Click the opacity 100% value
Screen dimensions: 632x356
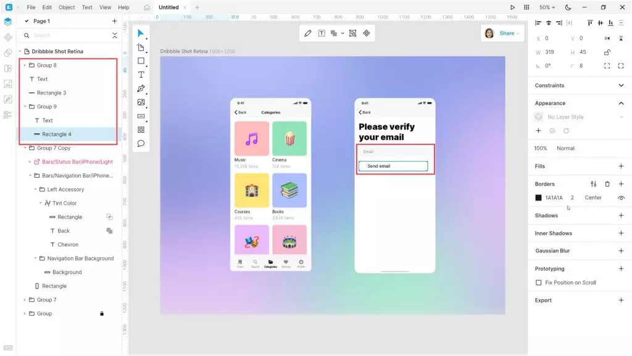[x=540, y=148]
